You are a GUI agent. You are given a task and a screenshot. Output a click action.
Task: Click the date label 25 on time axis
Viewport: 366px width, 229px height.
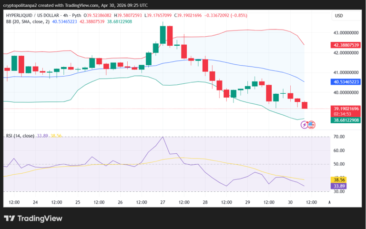pyautogui.click(x=78, y=202)
